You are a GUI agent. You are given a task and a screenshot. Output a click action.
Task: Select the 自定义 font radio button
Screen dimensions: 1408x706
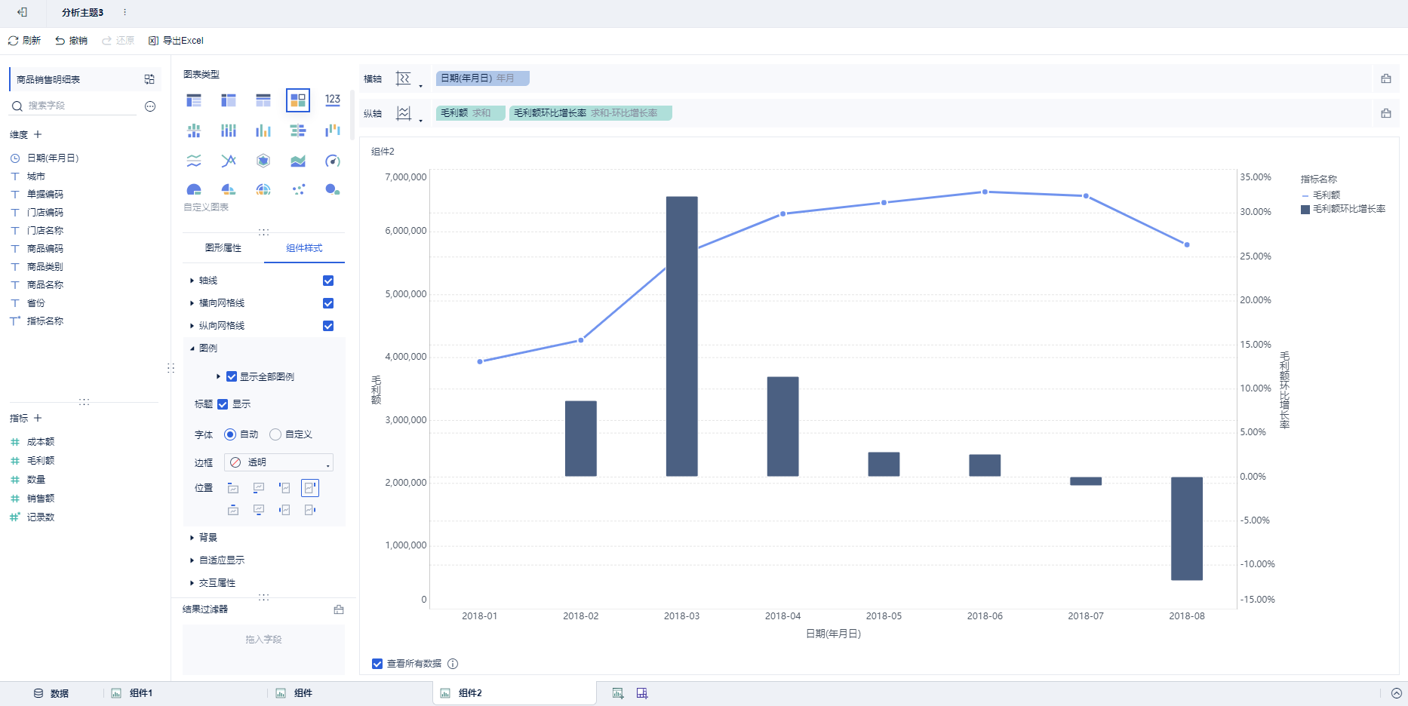tap(275, 434)
